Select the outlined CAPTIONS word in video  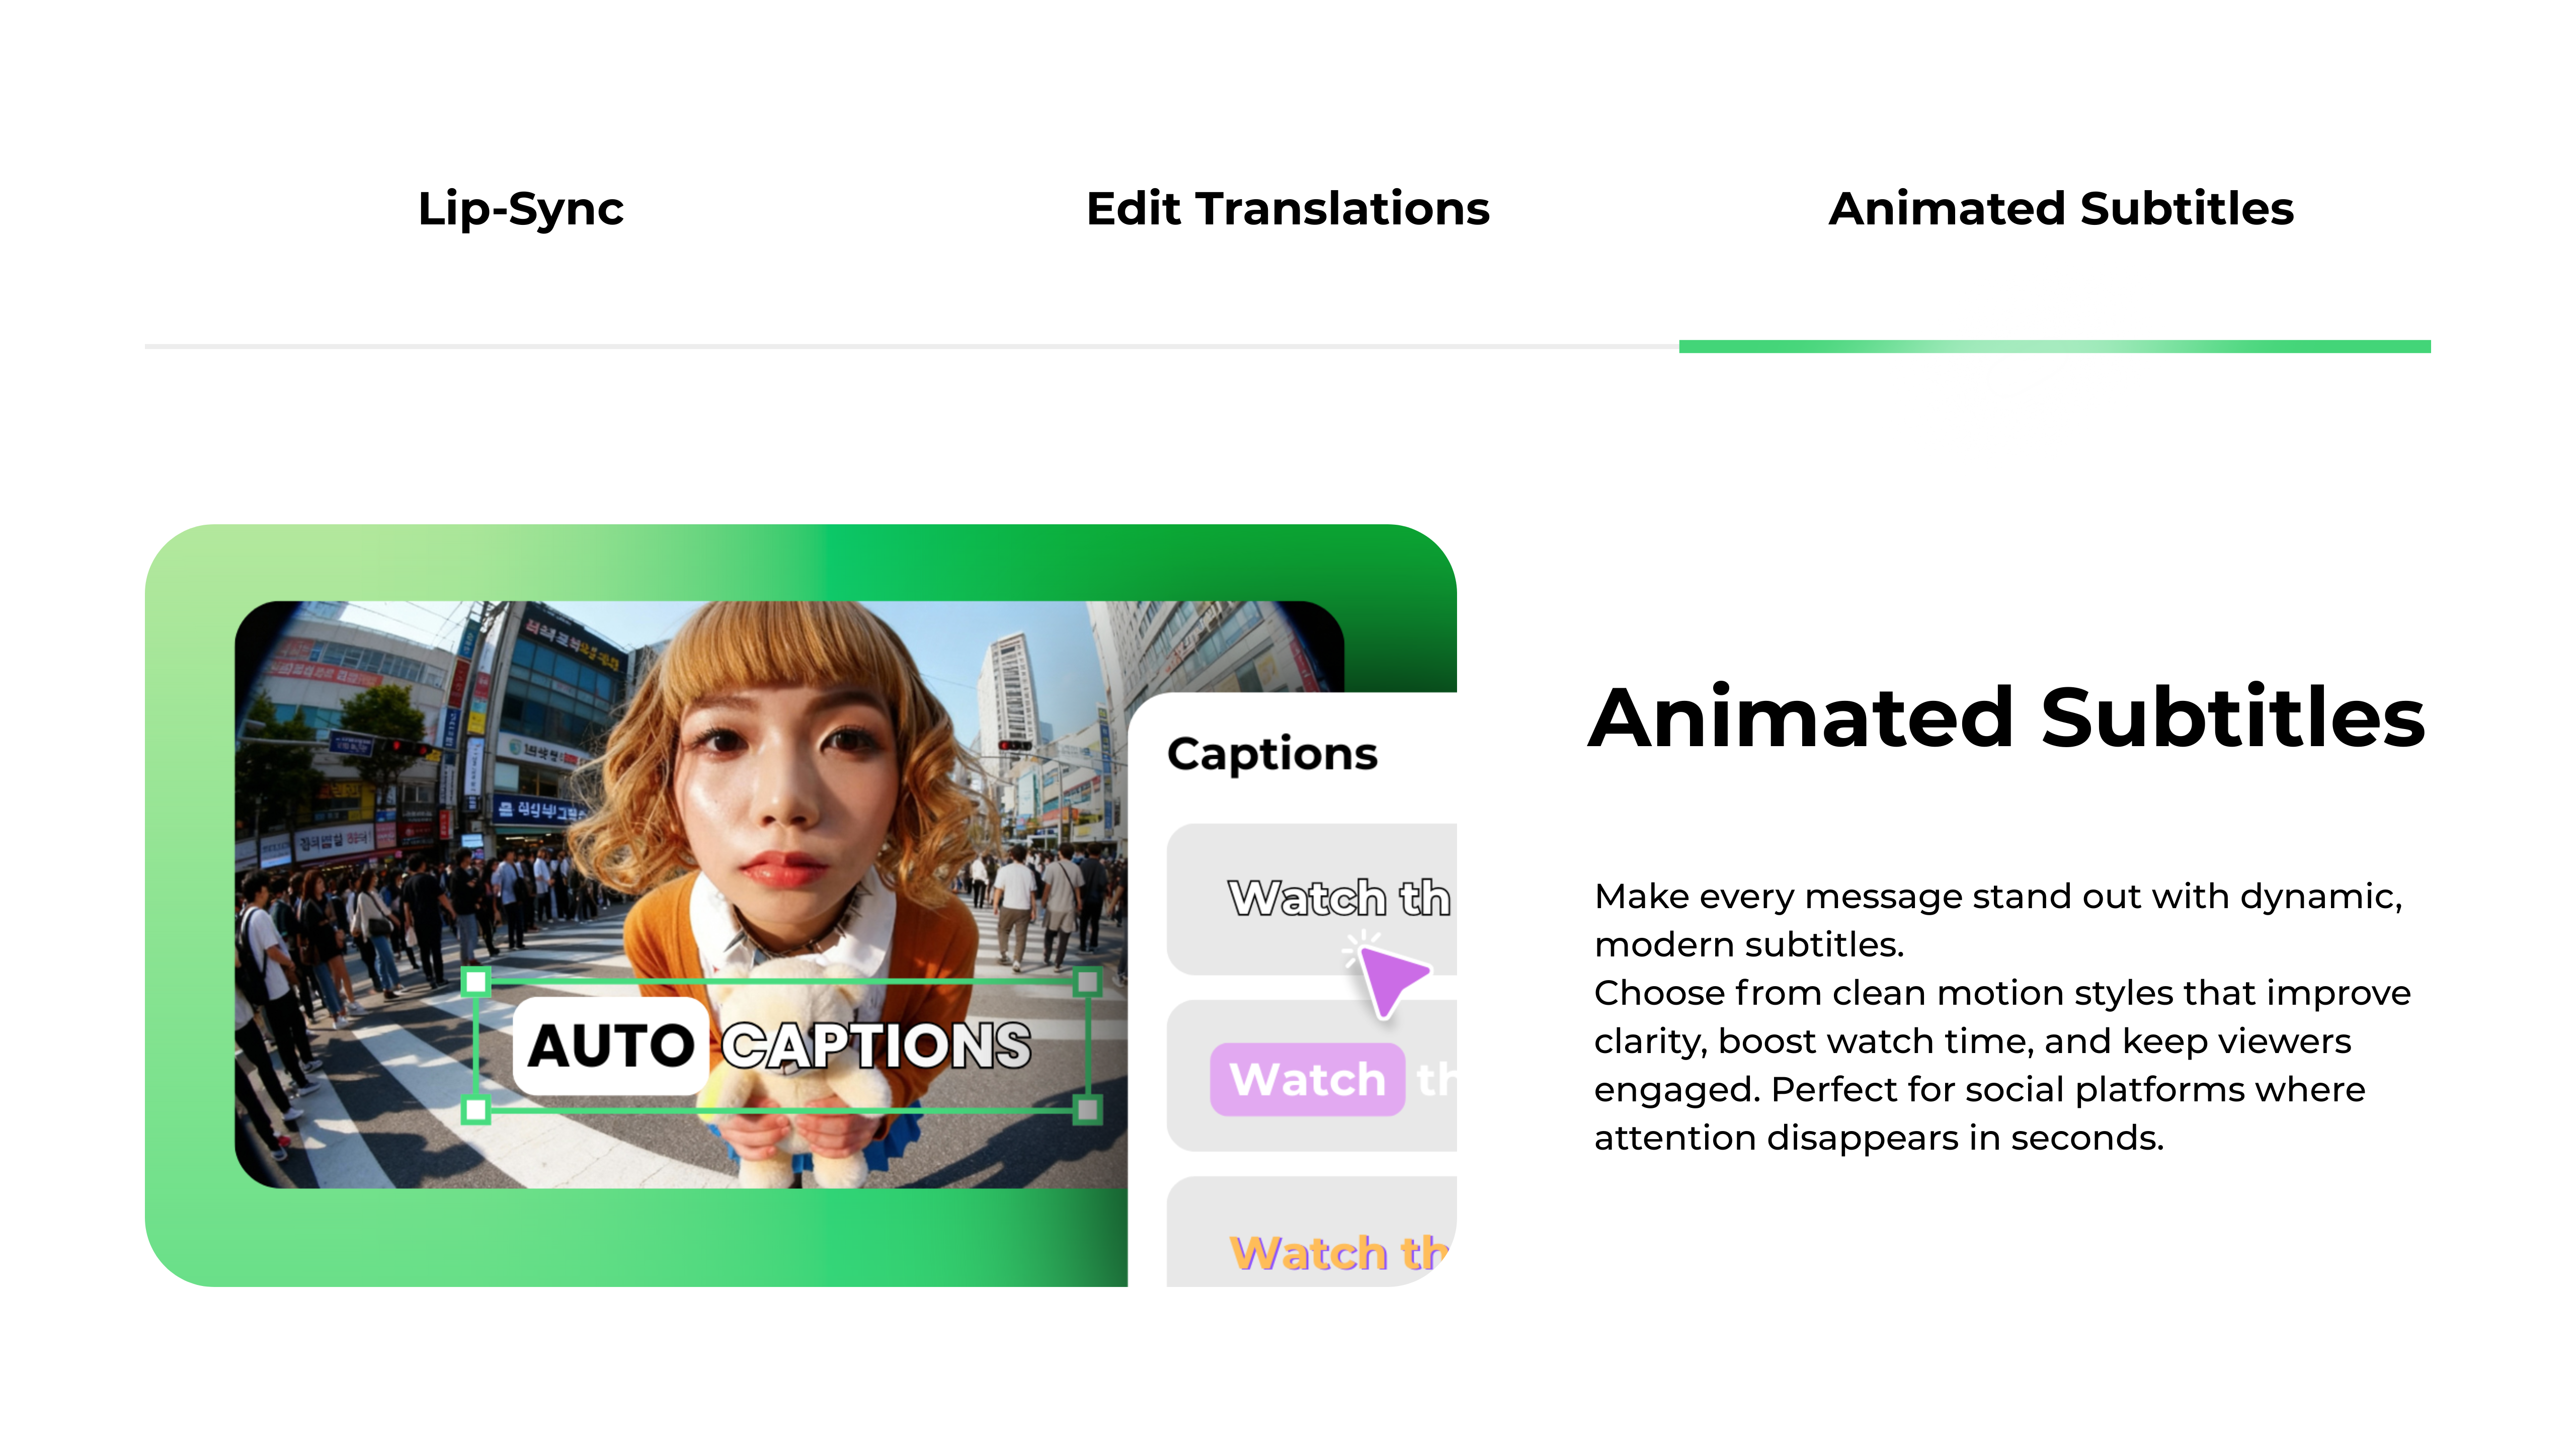[876, 1045]
